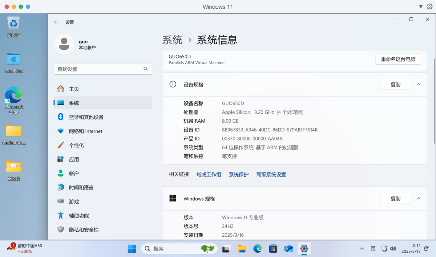Open the 富时中国A50 taskbar widget
The image size is (436, 257).
24,248
